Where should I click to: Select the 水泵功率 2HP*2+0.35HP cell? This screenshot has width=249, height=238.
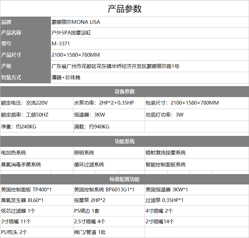[104, 103]
